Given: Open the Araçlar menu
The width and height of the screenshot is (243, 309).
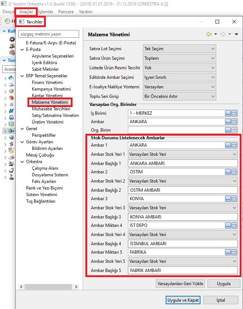Looking at the screenshot, I should (x=26, y=12).
